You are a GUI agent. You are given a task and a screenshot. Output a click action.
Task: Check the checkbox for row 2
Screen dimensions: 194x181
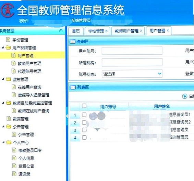click(x=84, y=123)
